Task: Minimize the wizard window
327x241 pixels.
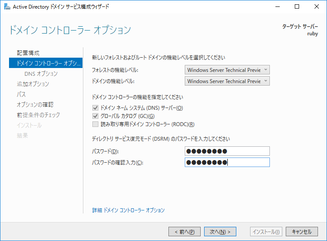Action: (277, 7)
